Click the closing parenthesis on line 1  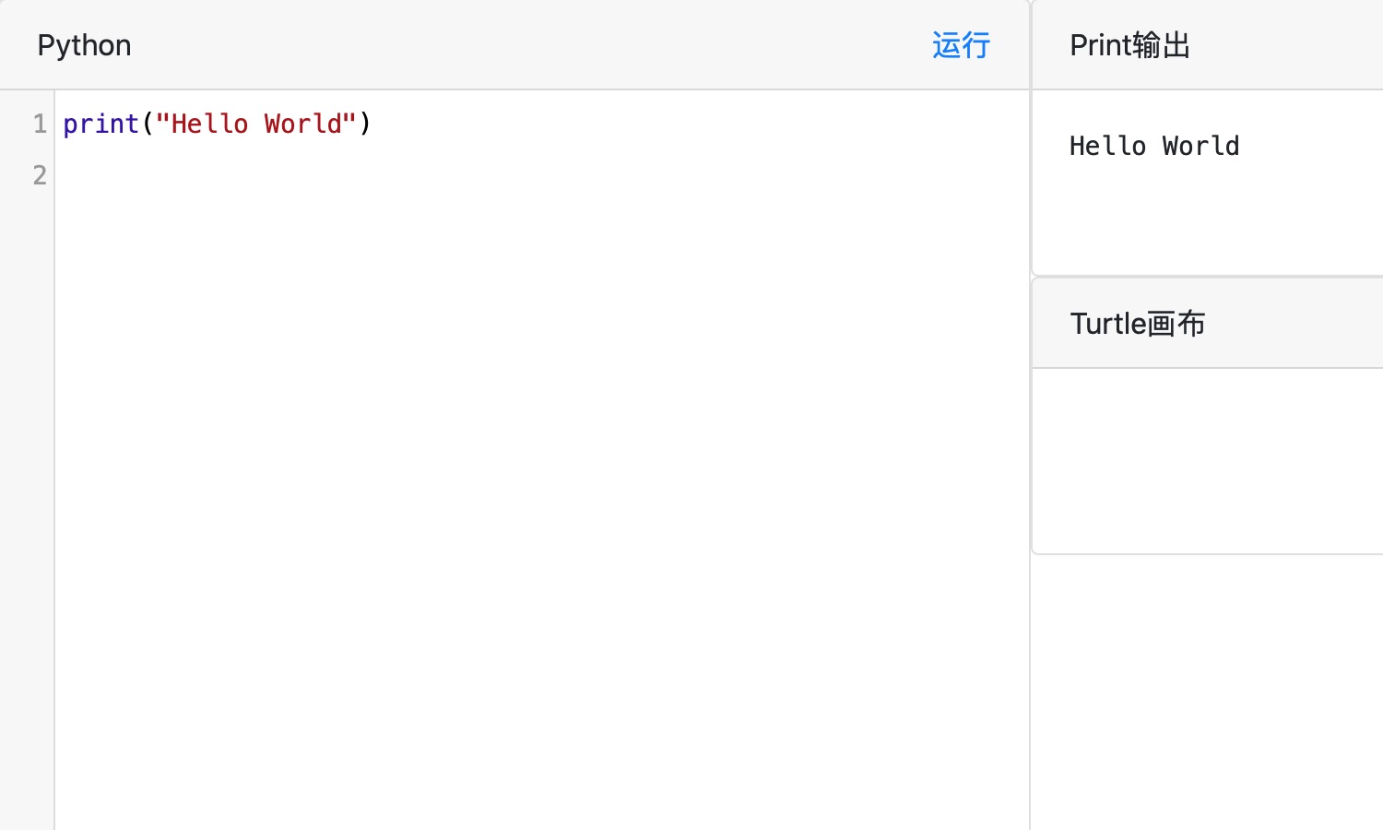click(365, 124)
